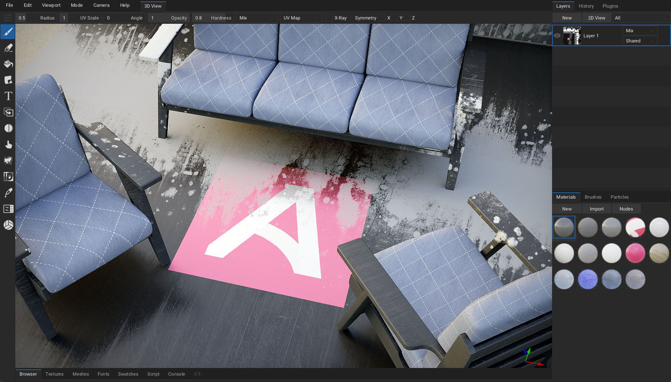Select the Color ID tool
This screenshot has width=671, height=382.
click(8, 177)
